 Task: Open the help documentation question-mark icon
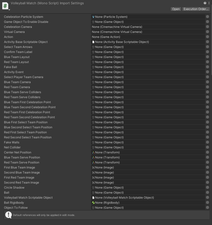[x=205, y=3]
